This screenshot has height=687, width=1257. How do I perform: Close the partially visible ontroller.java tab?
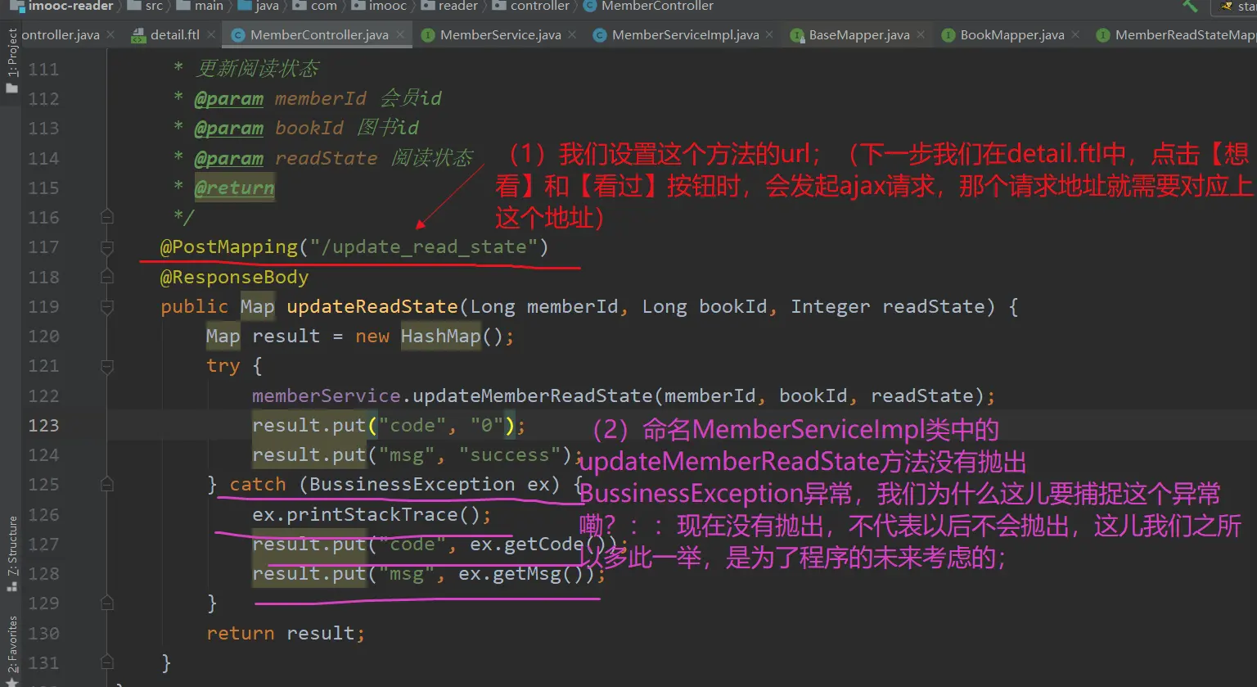[x=110, y=35]
